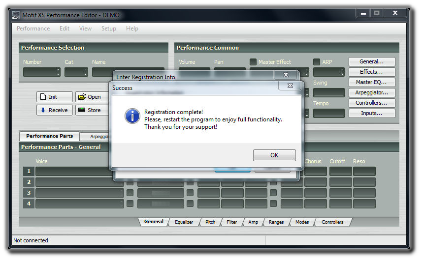Image resolution: width=423 pixels, height=262 pixels.
Task: Switch to the Filter tab
Action: pos(232,222)
